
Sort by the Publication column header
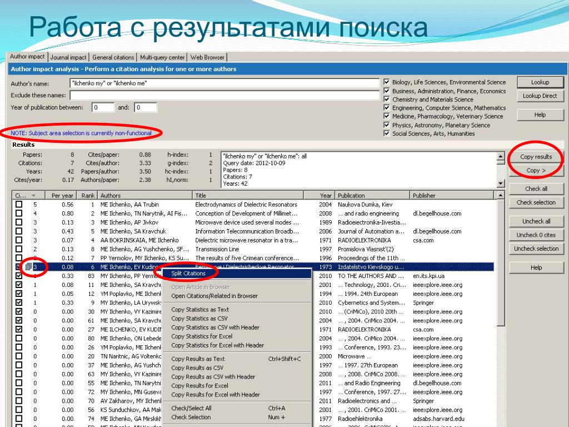[x=372, y=195]
